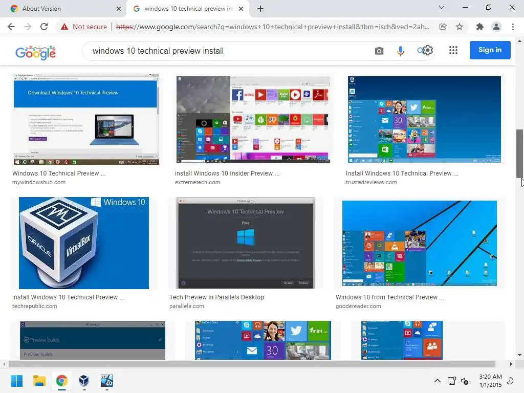Image resolution: width=524 pixels, height=393 pixels.
Task: Open the Google apps grid
Action: (x=453, y=50)
